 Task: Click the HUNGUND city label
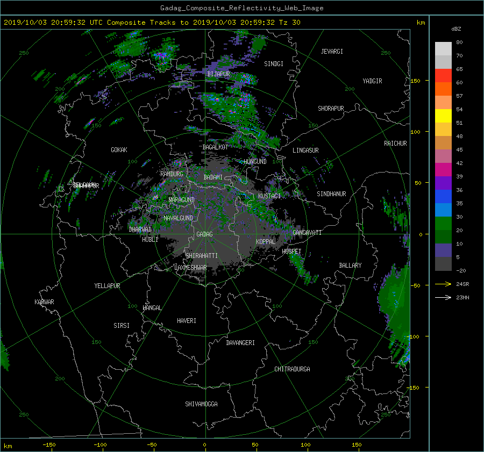[255, 162]
